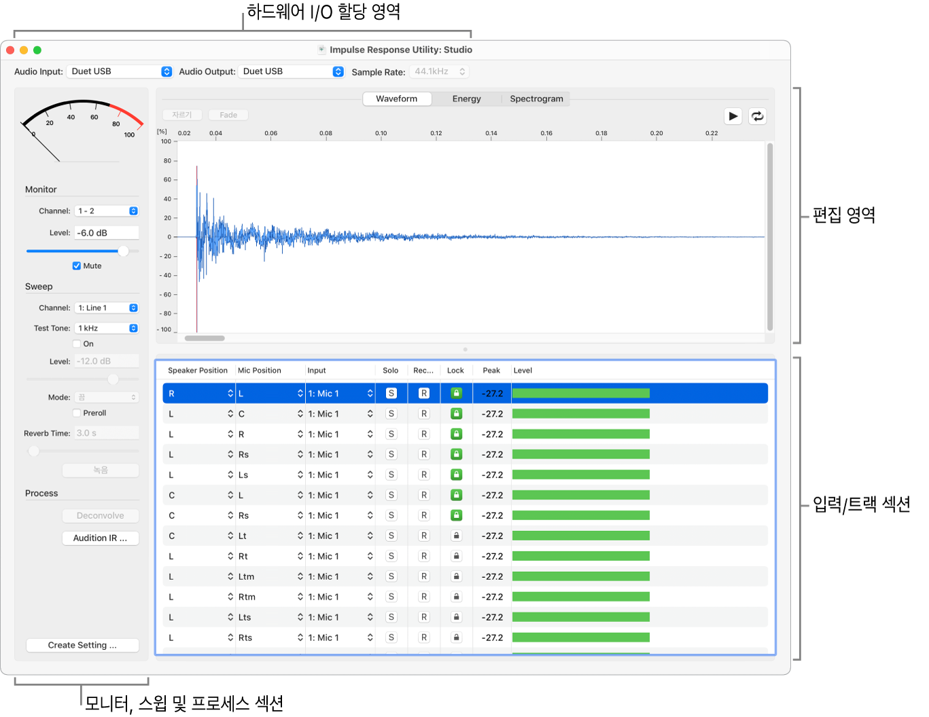Toggle loop playback button
This screenshot has width=929, height=717.
point(757,116)
